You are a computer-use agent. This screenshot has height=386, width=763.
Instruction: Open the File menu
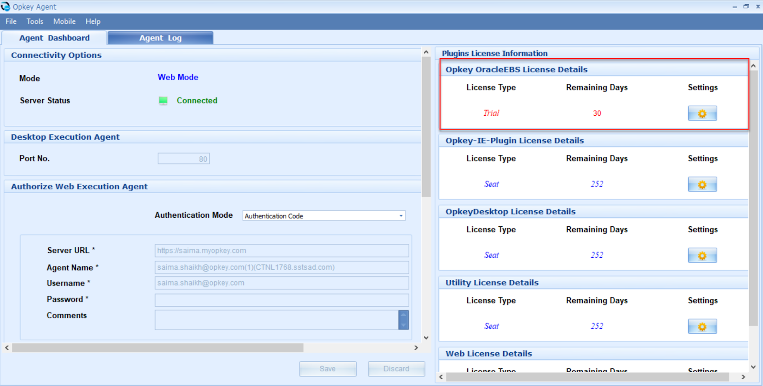pyautogui.click(x=11, y=21)
